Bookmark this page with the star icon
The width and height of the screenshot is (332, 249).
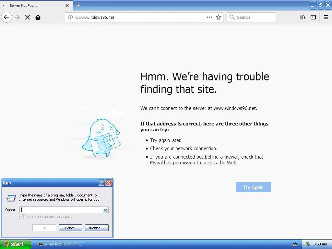(219, 18)
